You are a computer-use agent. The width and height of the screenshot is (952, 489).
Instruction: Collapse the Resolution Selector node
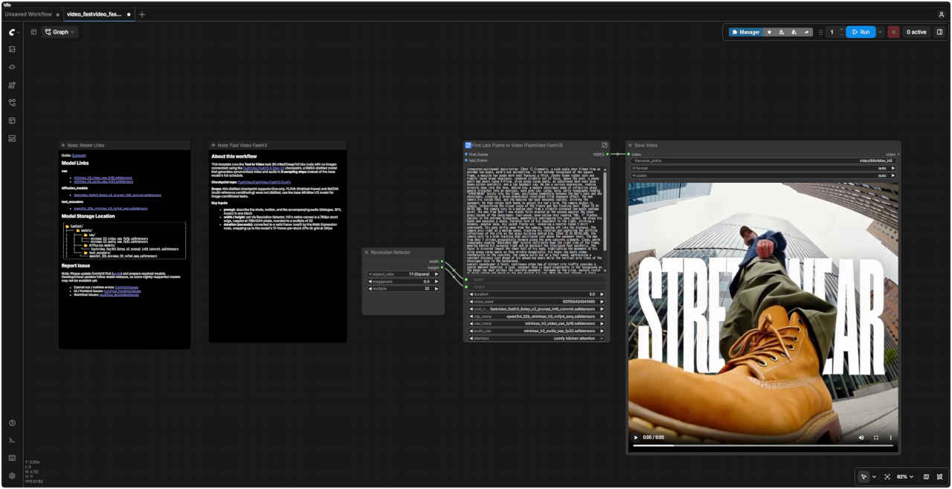(367, 253)
